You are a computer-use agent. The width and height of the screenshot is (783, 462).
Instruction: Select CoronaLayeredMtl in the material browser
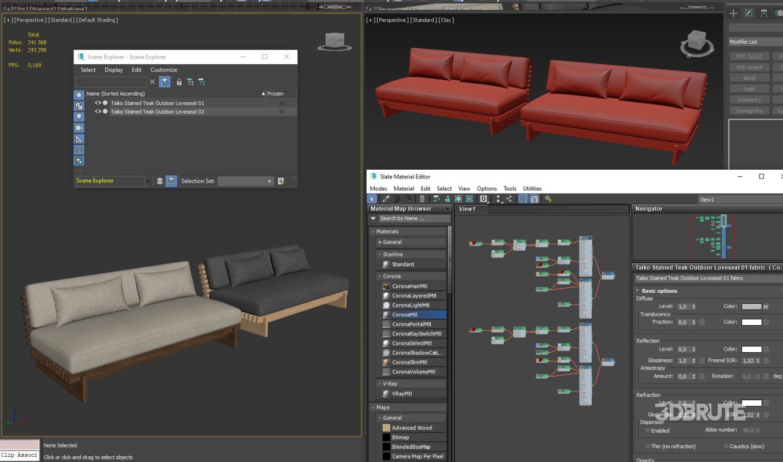coord(413,296)
